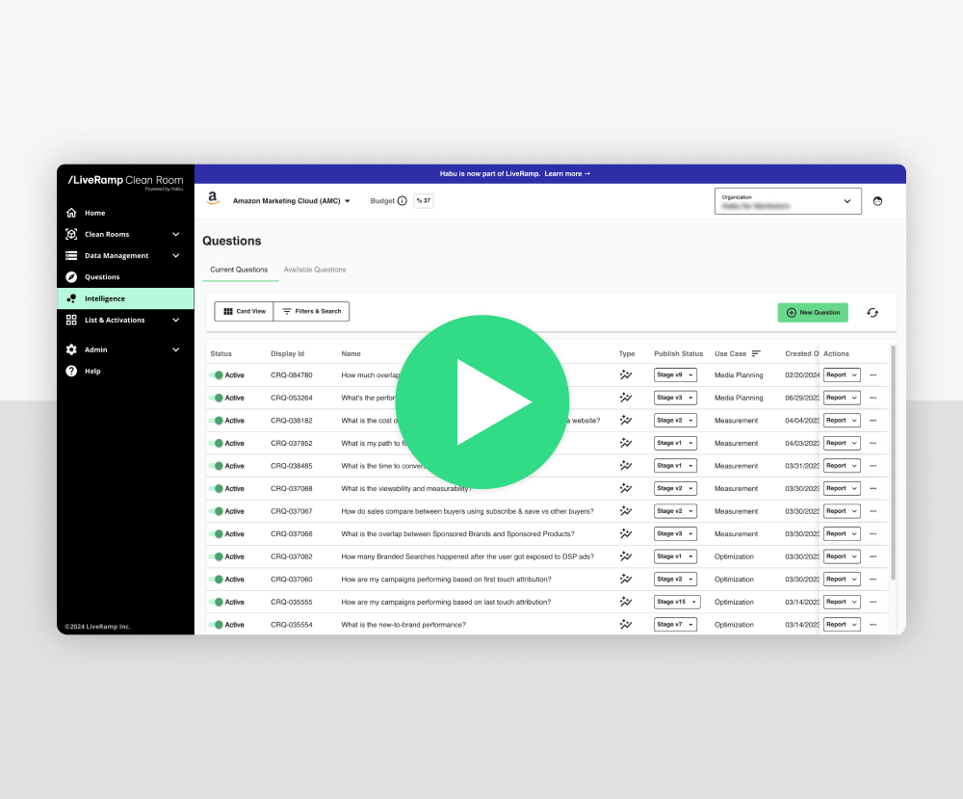Open the Organization dropdown

[x=788, y=201]
